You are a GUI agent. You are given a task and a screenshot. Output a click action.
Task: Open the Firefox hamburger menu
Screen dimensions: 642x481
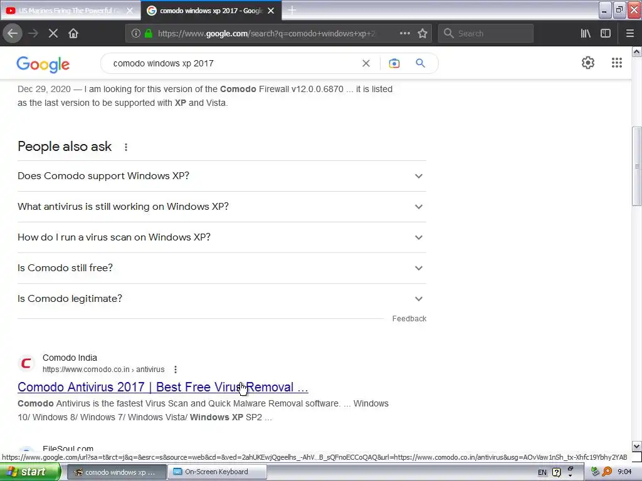point(629,33)
